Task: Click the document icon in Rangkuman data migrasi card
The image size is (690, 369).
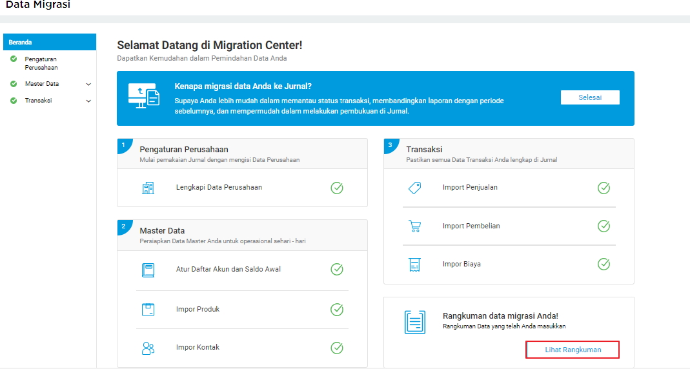Action: point(415,322)
